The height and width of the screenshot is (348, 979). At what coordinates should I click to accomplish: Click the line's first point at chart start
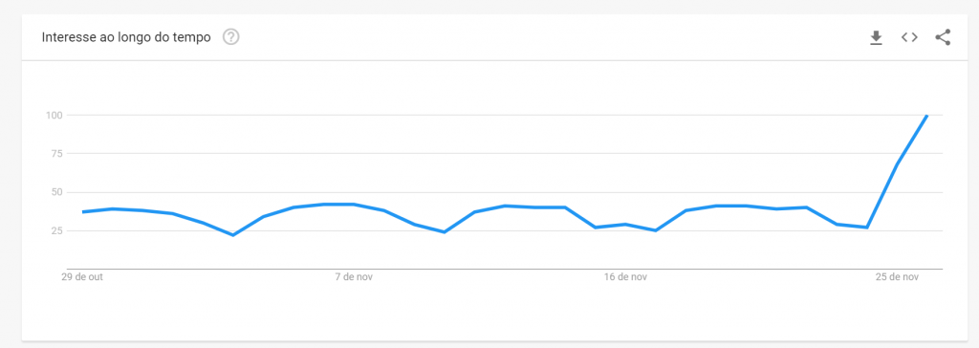(x=83, y=212)
